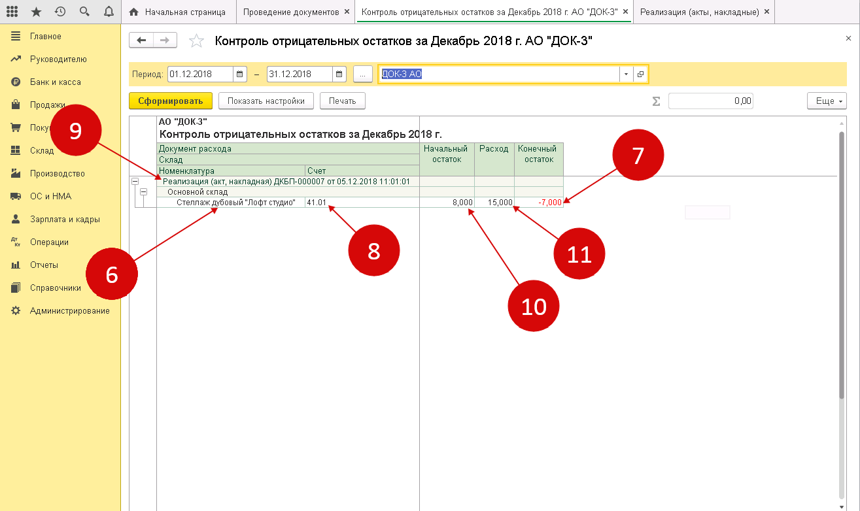860x511 pixels.
Task: Navigate back with left arrow button
Action: point(141,41)
